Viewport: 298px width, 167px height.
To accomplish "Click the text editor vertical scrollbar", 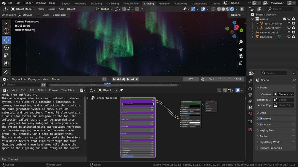I will [x=85, y=118].
